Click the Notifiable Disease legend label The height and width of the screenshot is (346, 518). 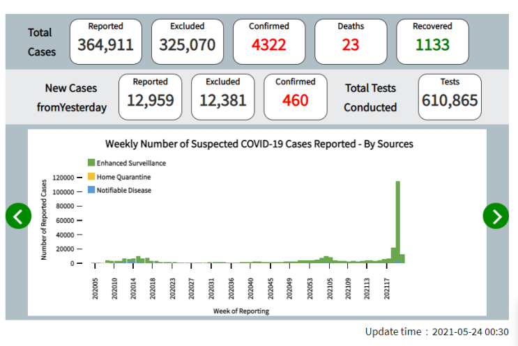point(124,190)
